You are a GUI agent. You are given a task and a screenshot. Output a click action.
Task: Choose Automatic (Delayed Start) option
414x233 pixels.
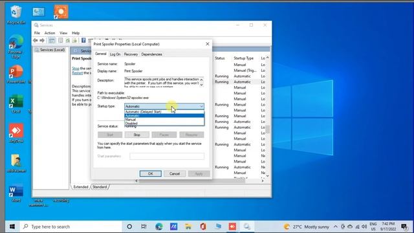[x=164, y=112]
